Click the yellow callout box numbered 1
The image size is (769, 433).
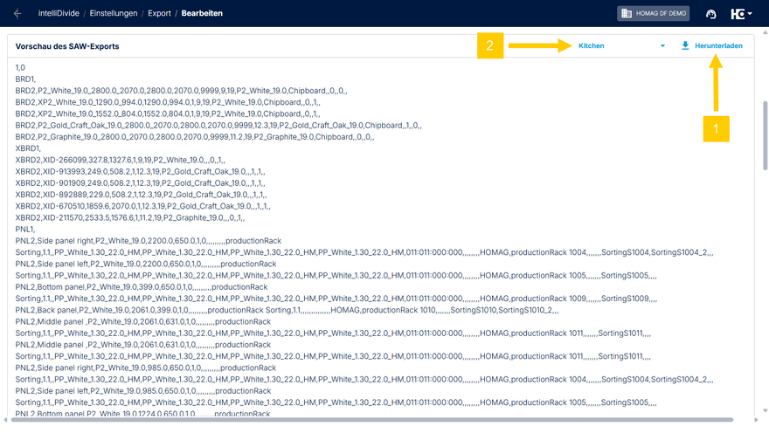717,128
